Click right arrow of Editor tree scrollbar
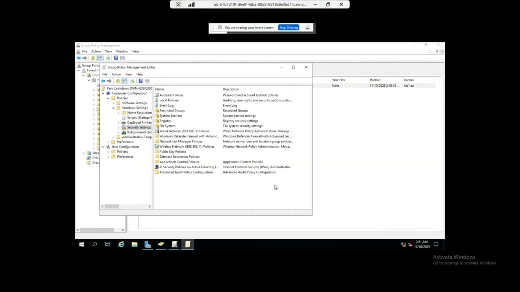The width and height of the screenshot is (520, 292). [x=149, y=206]
